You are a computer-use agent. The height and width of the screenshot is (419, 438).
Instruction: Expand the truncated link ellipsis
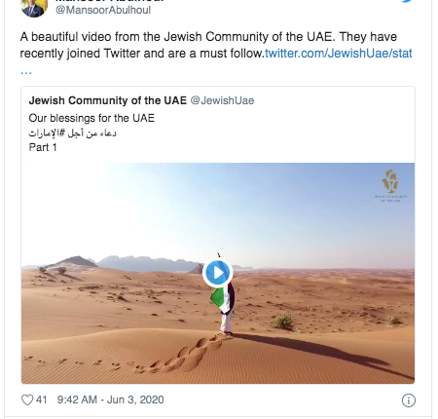(x=26, y=72)
